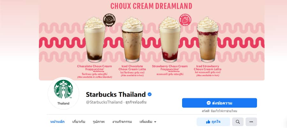
Task: Click the Starbucks Thailand page title
Action: point(116,94)
